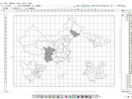132x99 pixels.
Task: Toggle vertex snapping
Action: [x=86, y=6]
